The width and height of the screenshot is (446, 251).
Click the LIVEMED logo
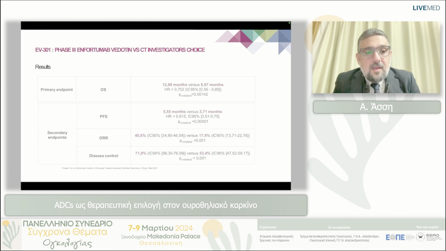tap(426, 8)
